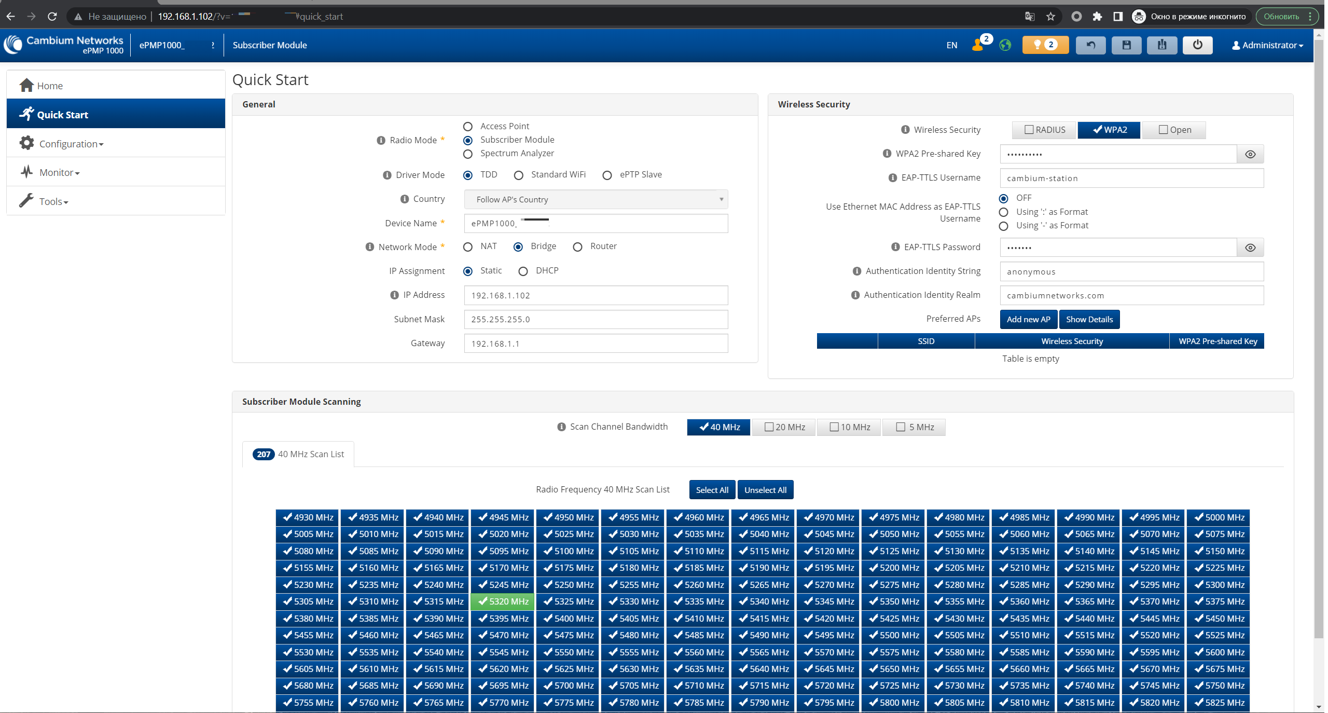Click the Gateway input field
The image size is (1328, 713).
(597, 344)
